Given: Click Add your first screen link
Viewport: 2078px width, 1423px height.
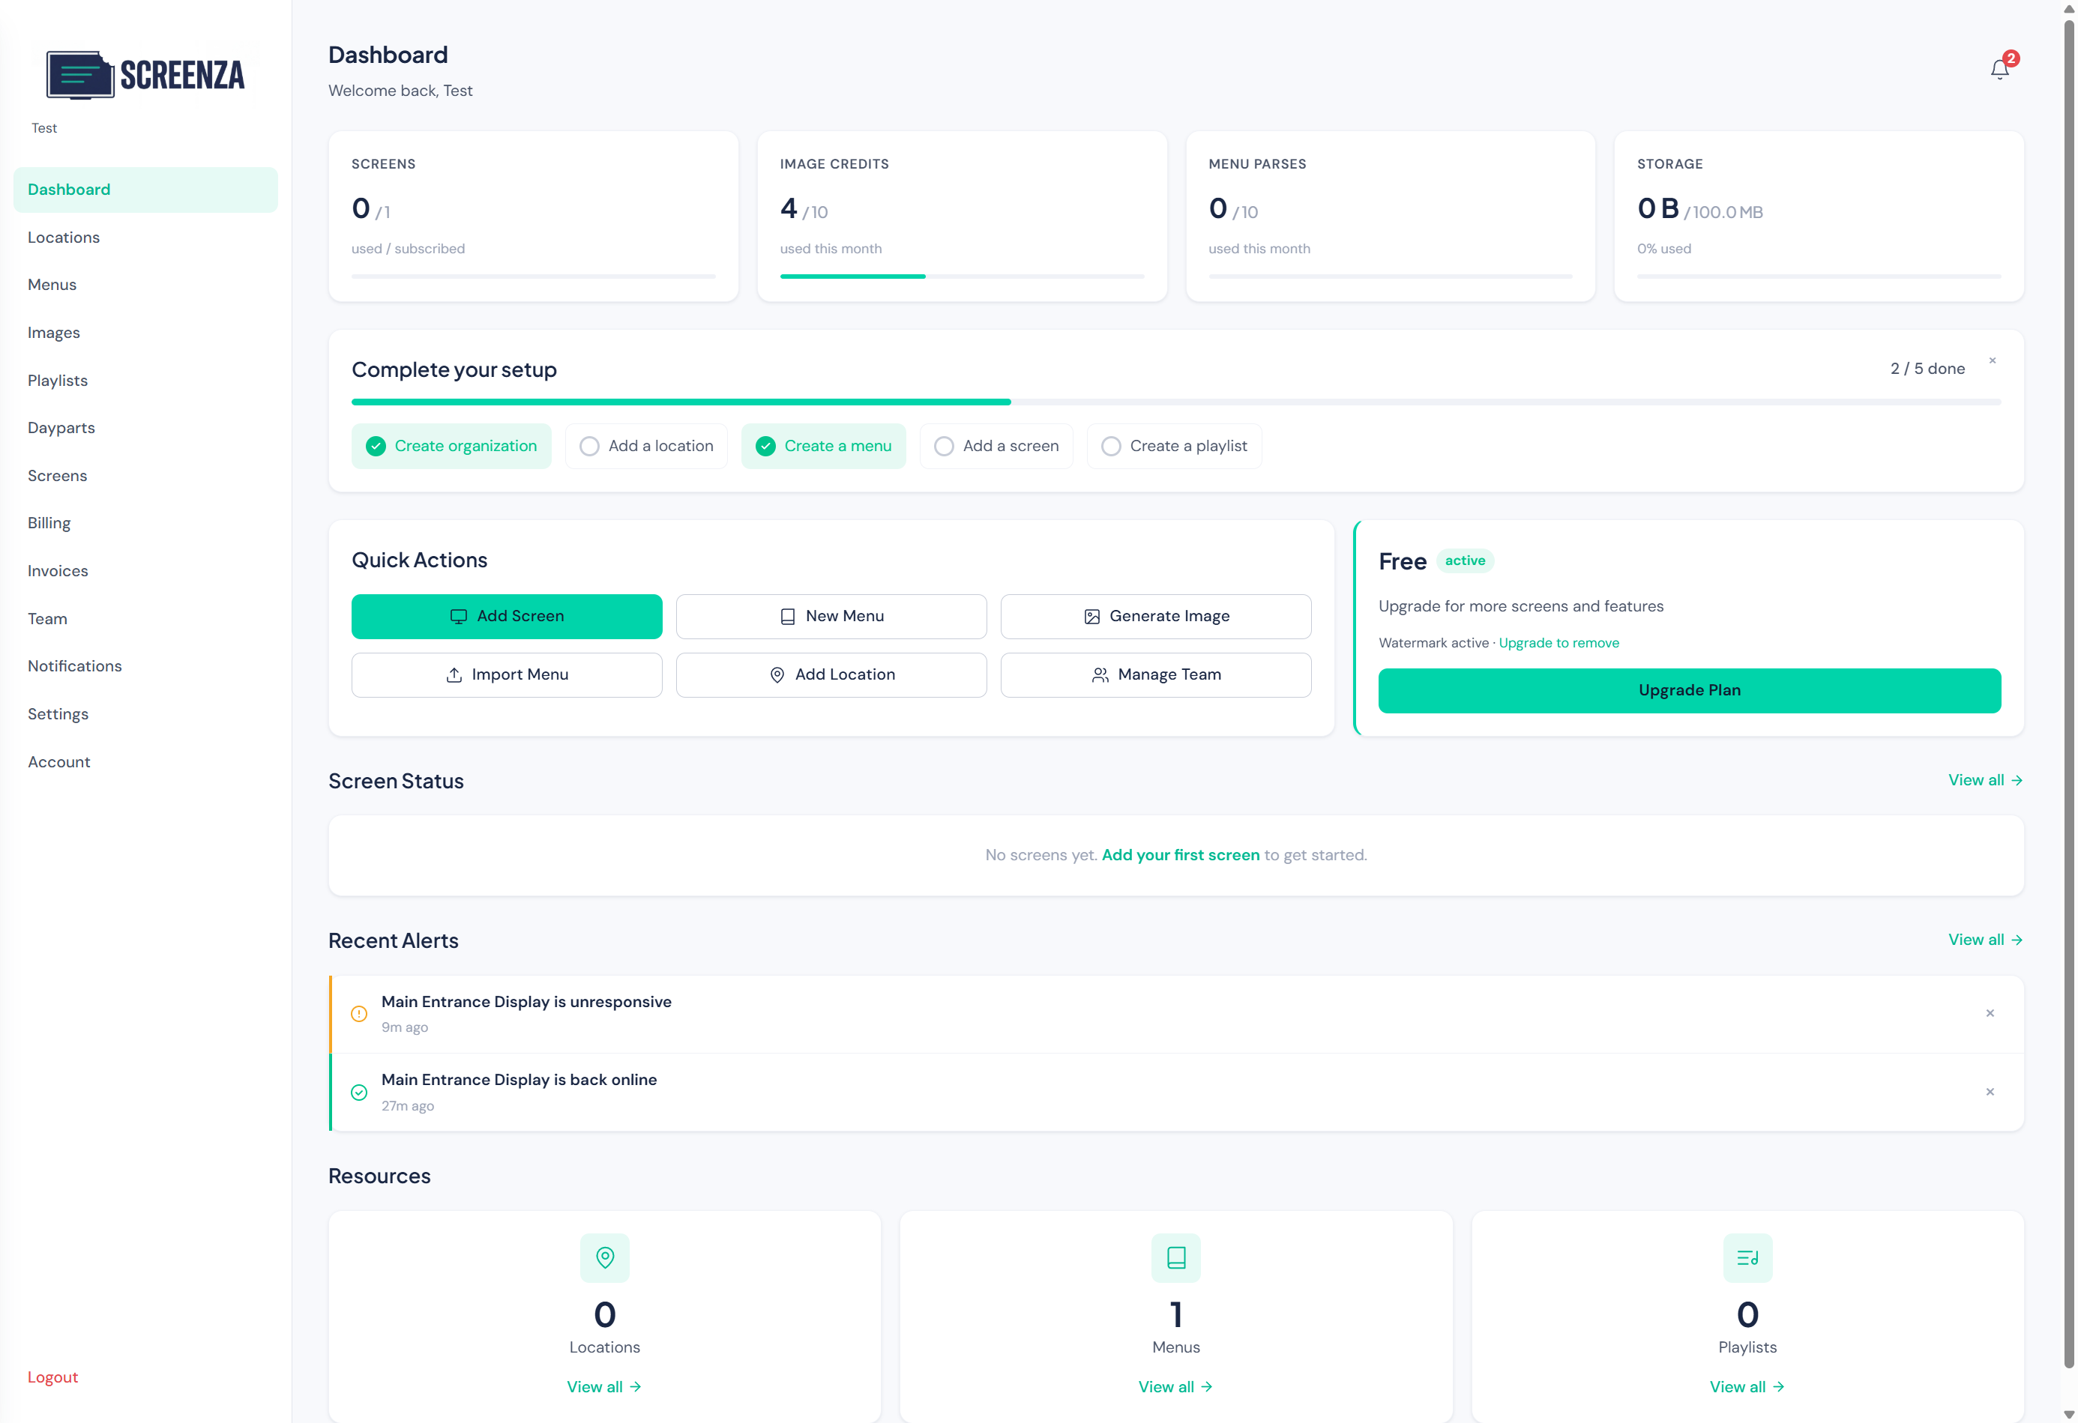Looking at the screenshot, I should pos(1179,854).
